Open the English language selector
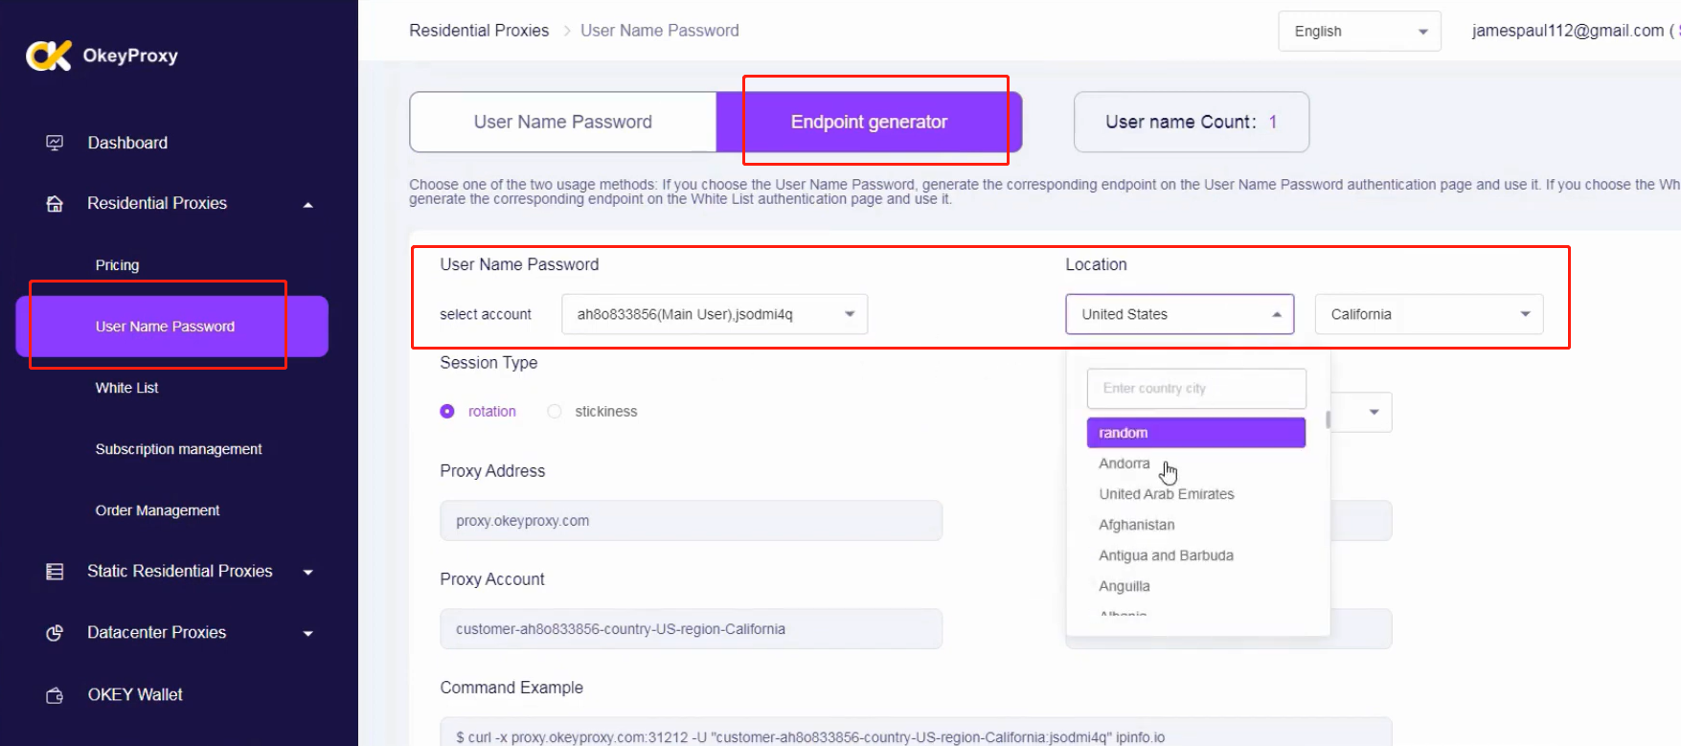Viewport: 1681px width, 746px height. (1358, 32)
